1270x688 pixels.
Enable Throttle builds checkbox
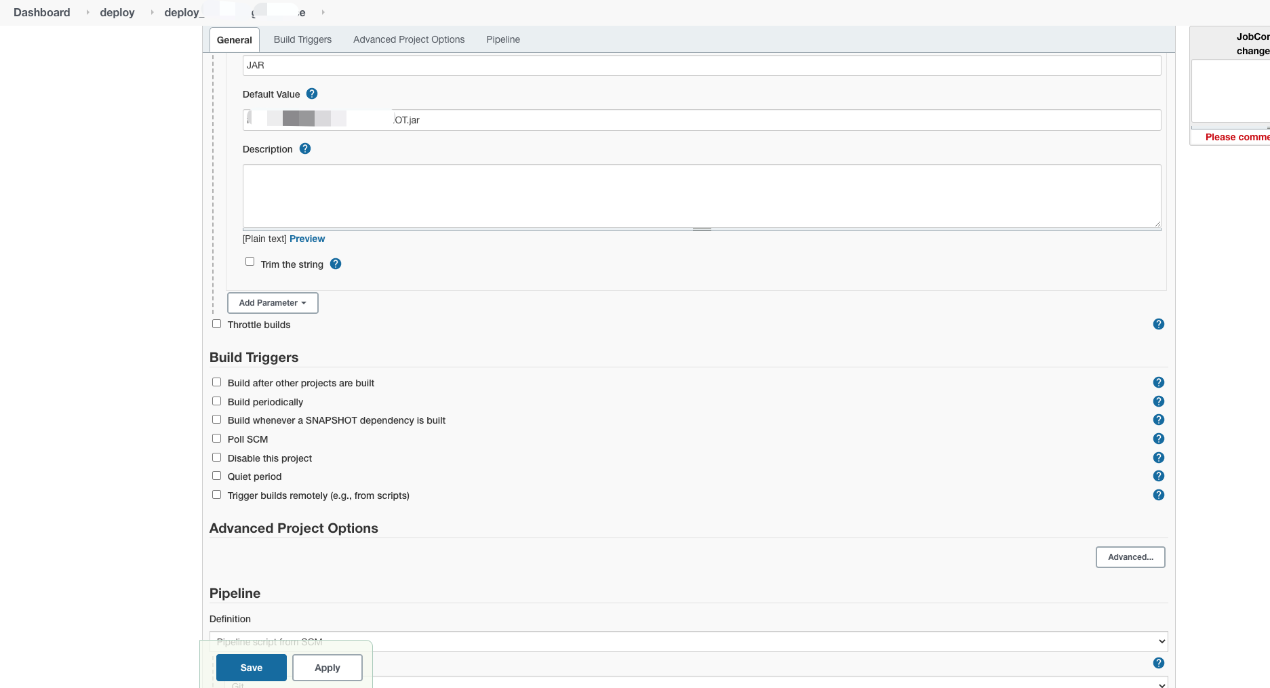(216, 324)
